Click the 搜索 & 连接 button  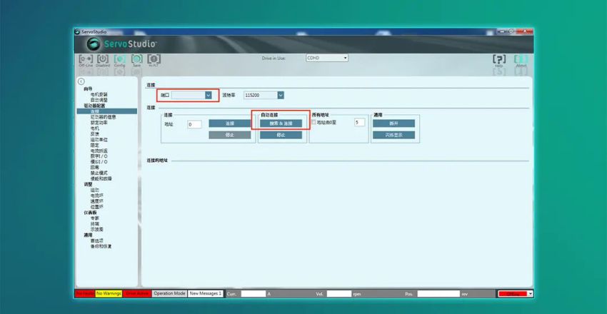pyautogui.click(x=281, y=123)
